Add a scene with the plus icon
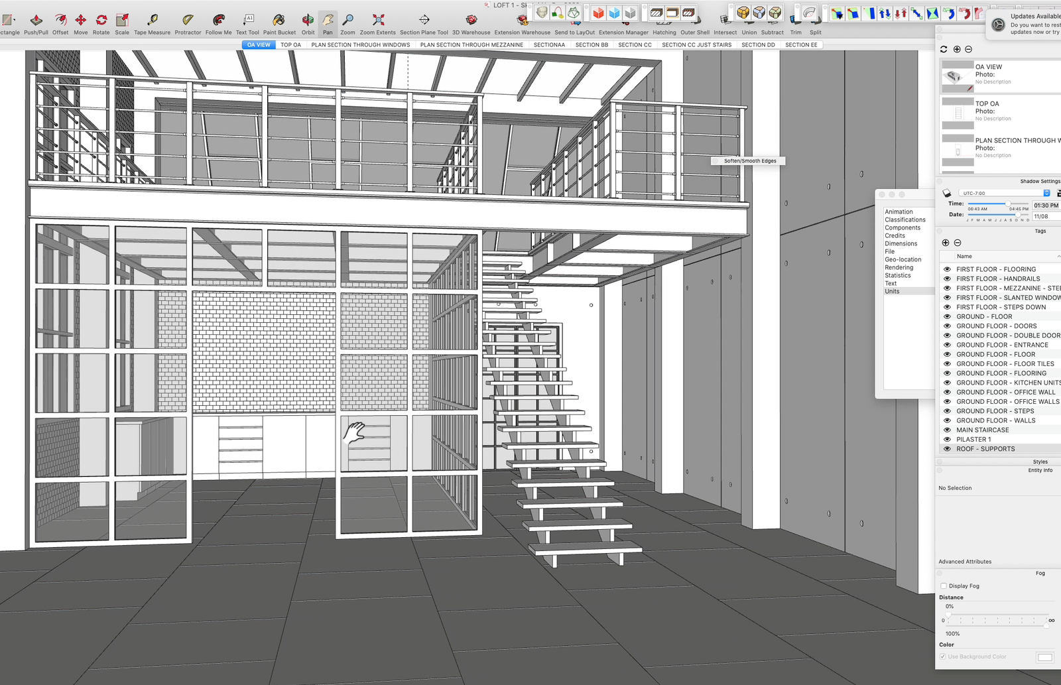Image resolution: width=1061 pixels, height=685 pixels. click(x=957, y=49)
